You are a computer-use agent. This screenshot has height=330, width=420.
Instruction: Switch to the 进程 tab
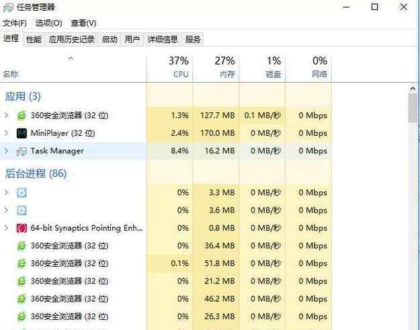pos(11,38)
